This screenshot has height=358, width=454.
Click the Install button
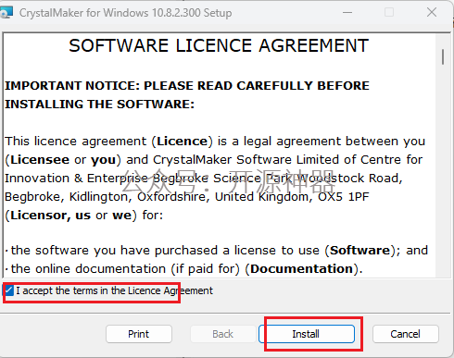(307, 334)
